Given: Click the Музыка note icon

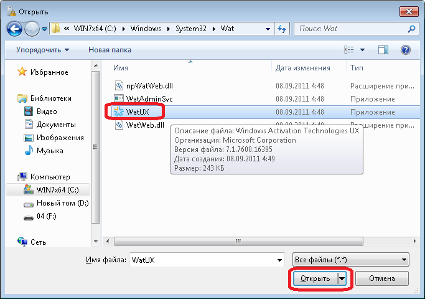Looking at the screenshot, I should click(x=29, y=150).
